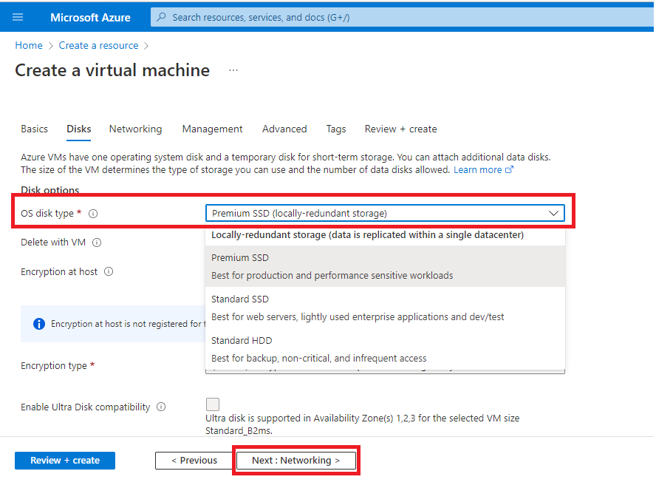This screenshot has height=488, width=656.
Task: Click the blue Review + create button
Action: (x=65, y=461)
